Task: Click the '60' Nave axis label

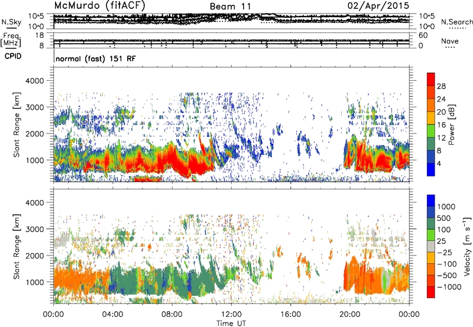Action: [423, 35]
